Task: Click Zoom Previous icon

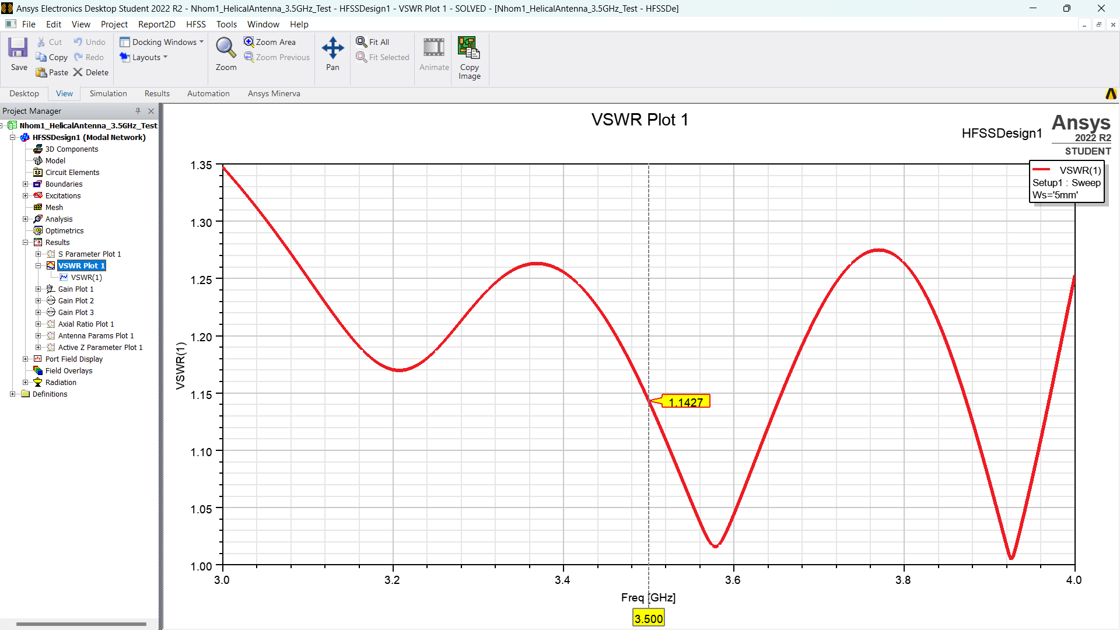Action: pos(249,57)
